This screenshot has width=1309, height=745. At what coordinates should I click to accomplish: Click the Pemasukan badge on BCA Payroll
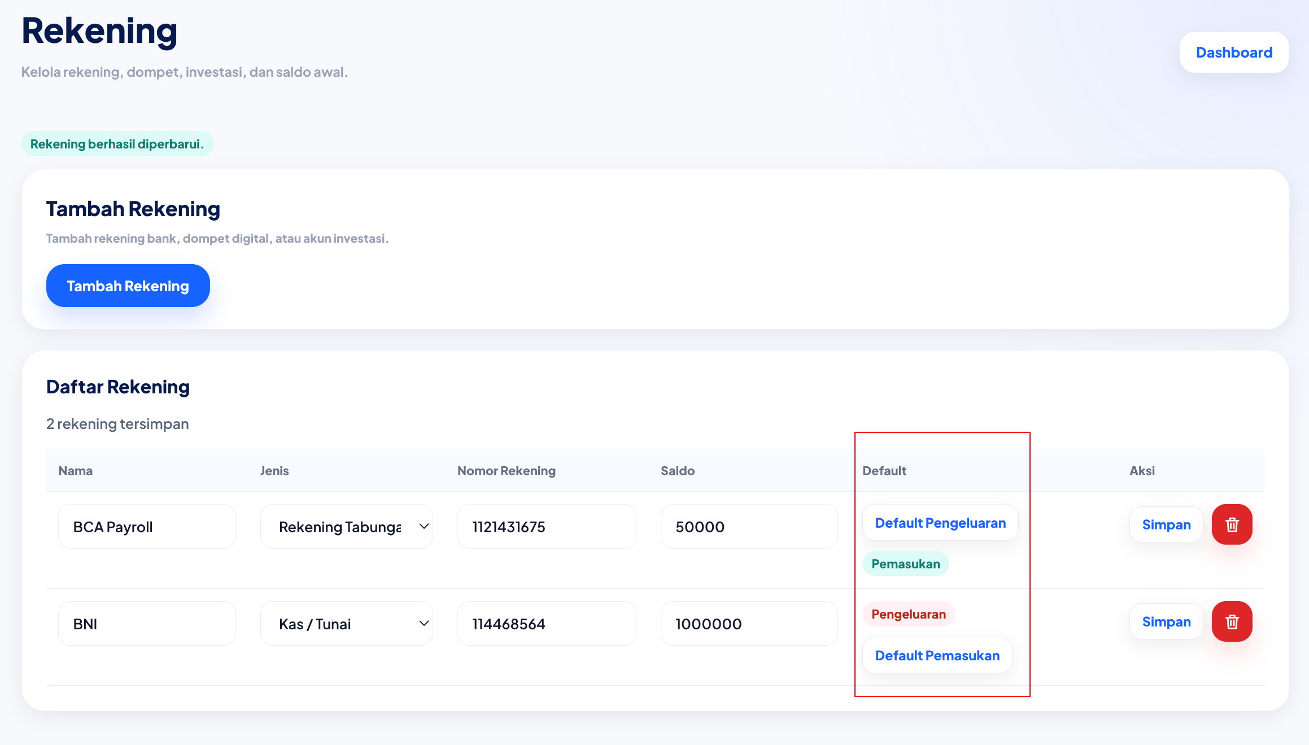pyautogui.click(x=906, y=564)
